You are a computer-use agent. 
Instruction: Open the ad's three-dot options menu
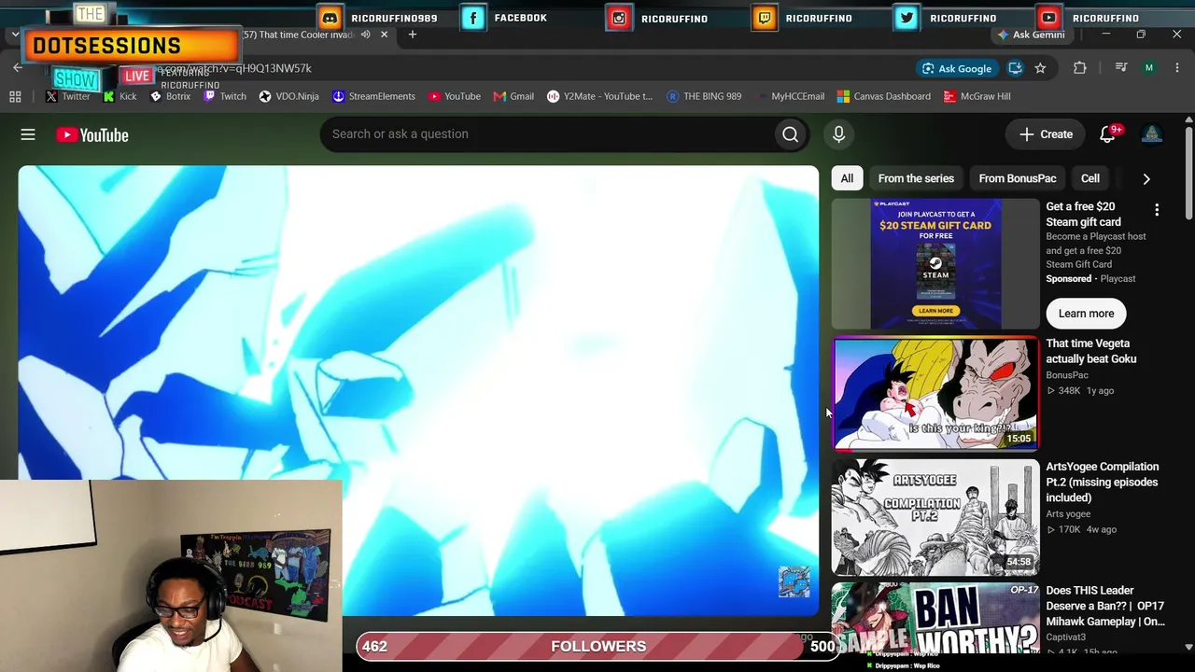(x=1157, y=210)
